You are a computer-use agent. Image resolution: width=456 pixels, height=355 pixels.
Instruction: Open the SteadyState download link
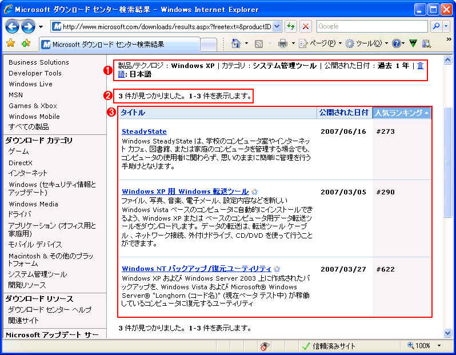pos(144,131)
